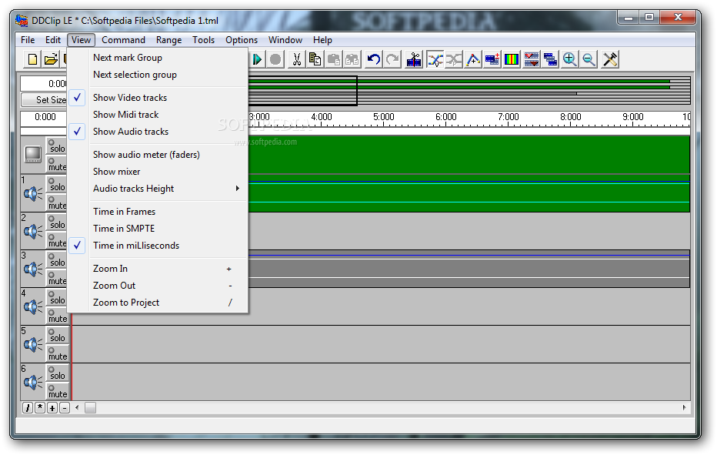Click the Cut scissors icon
The height and width of the screenshot is (455, 717).
(x=297, y=59)
